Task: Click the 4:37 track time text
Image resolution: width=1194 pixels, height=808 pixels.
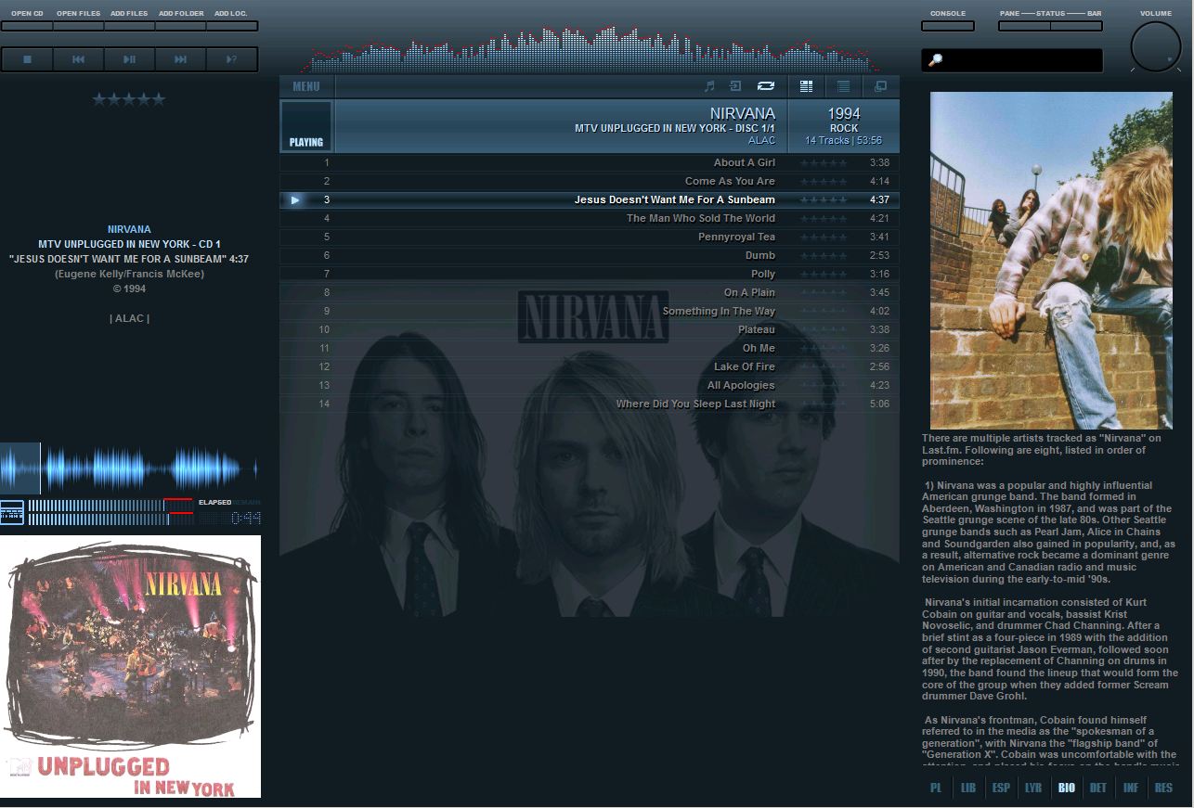Action: 879,199
